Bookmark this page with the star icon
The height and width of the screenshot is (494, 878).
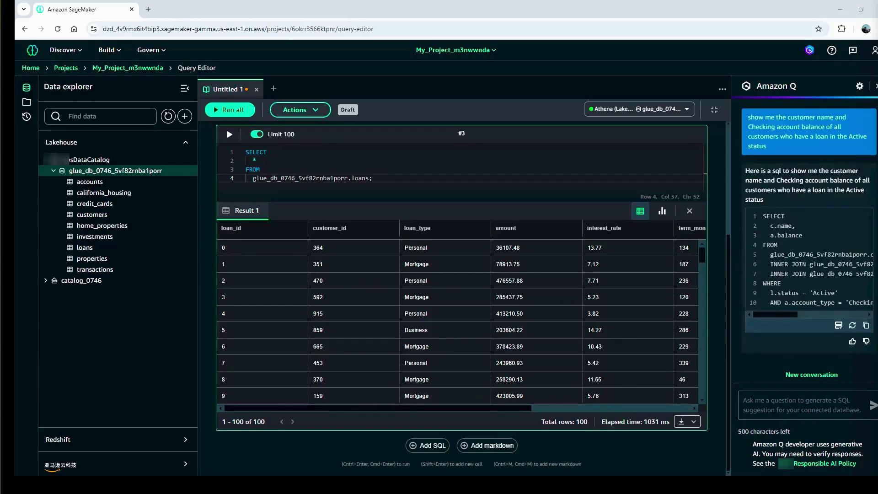tap(819, 29)
